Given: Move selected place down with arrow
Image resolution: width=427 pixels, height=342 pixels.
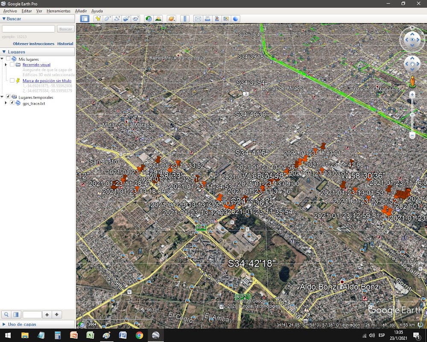Looking at the screenshot, I should (57, 315).
